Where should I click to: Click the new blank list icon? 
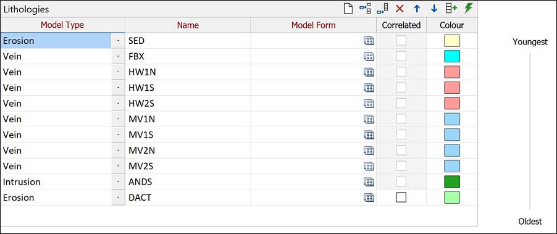click(x=348, y=9)
